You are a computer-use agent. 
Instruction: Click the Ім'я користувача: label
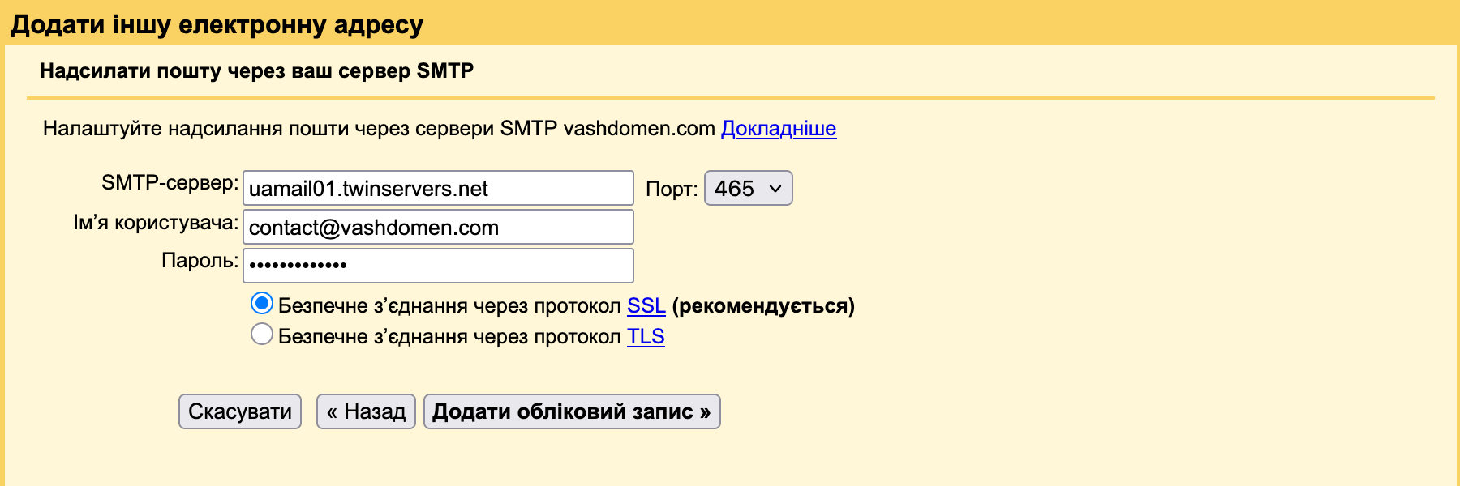coord(156,223)
